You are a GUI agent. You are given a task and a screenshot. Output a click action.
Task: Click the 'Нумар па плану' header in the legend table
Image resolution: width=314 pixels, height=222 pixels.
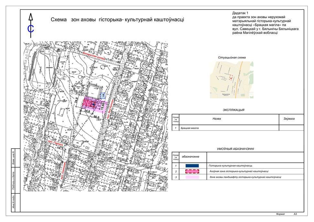176,157
